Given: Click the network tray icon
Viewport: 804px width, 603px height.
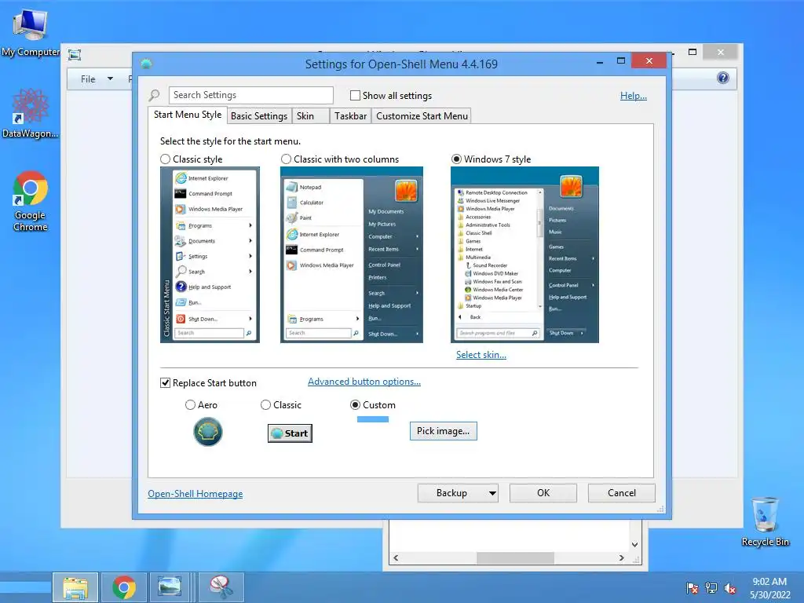Looking at the screenshot, I should [x=711, y=588].
